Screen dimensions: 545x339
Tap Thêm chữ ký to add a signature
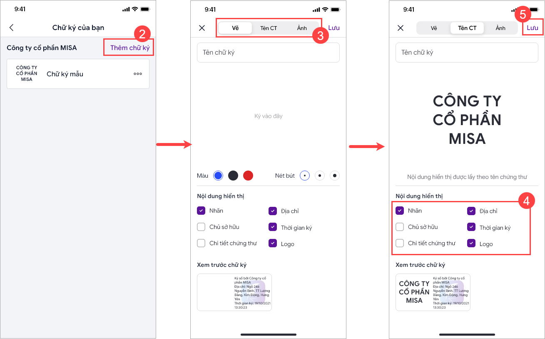[128, 47]
